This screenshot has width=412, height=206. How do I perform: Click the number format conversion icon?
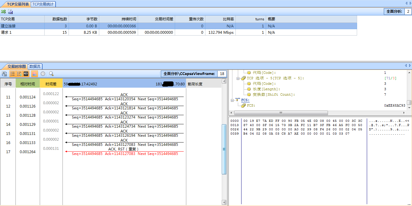[x=4, y=74]
